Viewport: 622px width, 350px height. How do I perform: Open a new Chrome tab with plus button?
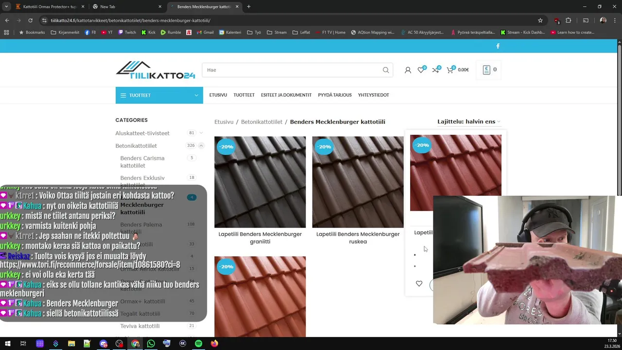(x=249, y=7)
